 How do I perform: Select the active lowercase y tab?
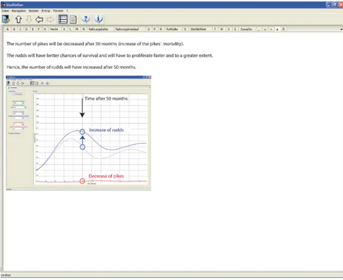(x=277, y=29)
